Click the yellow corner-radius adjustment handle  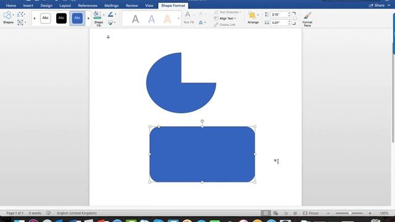point(159,126)
